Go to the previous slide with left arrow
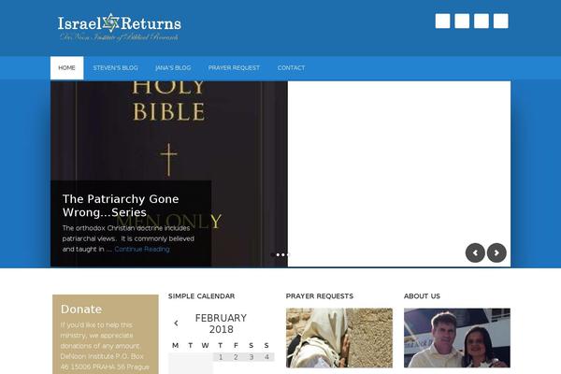Viewport: 561px width, 374px height. (x=475, y=252)
